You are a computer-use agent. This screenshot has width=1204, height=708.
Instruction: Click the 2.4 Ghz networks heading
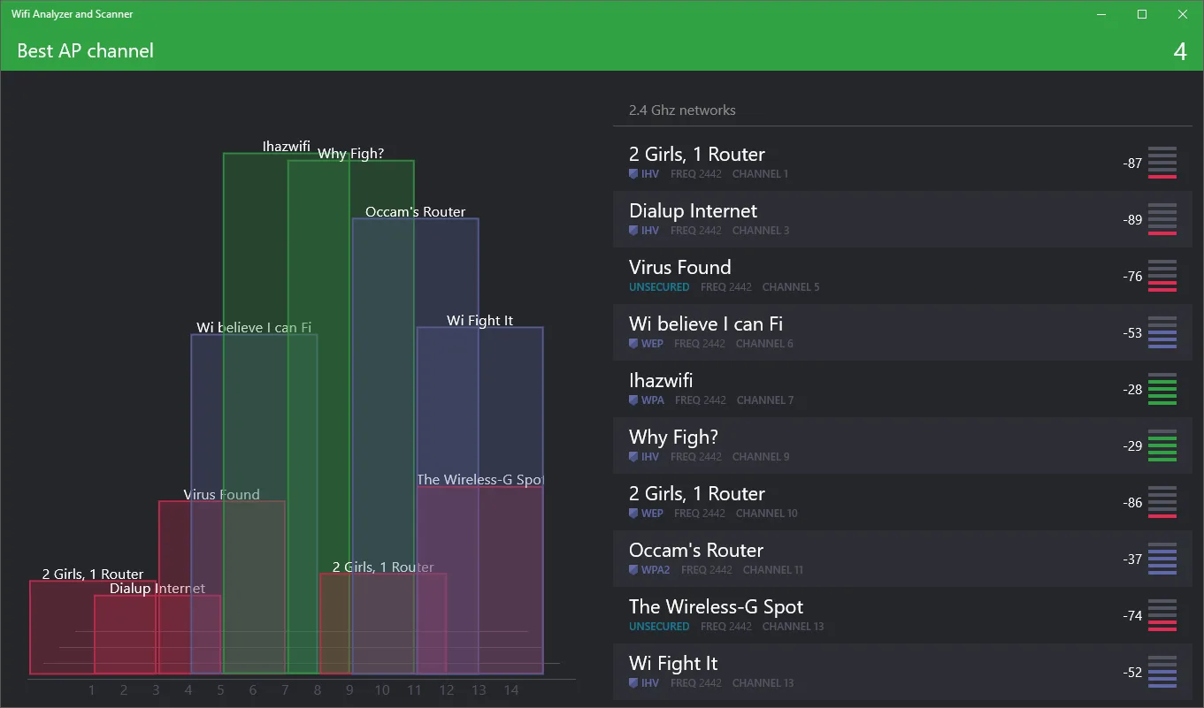682,110
